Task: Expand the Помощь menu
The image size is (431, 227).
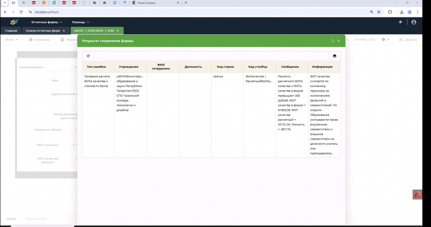Action: coord(81,22)
